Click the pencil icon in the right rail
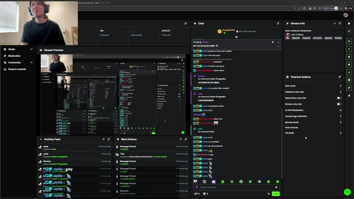The width and height of the screenshot is (354, 199). [x=349, y=31]
